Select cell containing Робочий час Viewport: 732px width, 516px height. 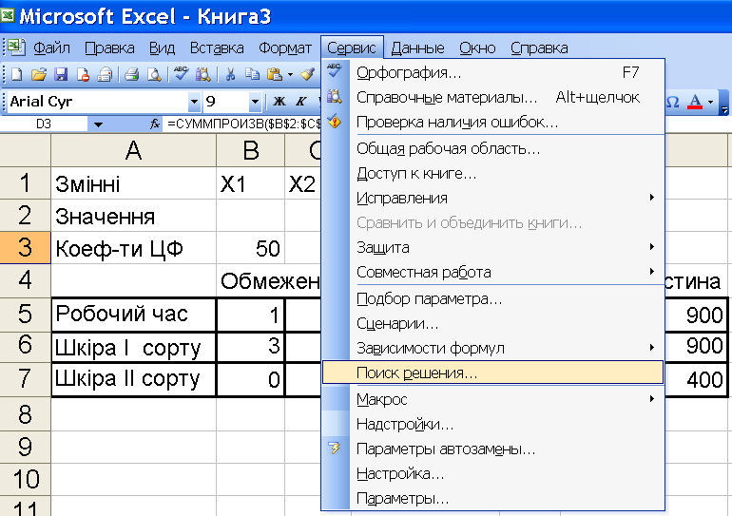pyautogui.click(x=133, y=314)
